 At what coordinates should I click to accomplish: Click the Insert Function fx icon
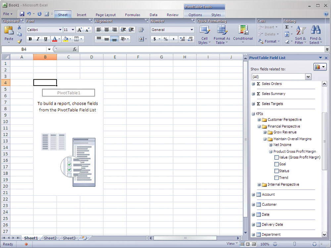[x=75, y=49]
